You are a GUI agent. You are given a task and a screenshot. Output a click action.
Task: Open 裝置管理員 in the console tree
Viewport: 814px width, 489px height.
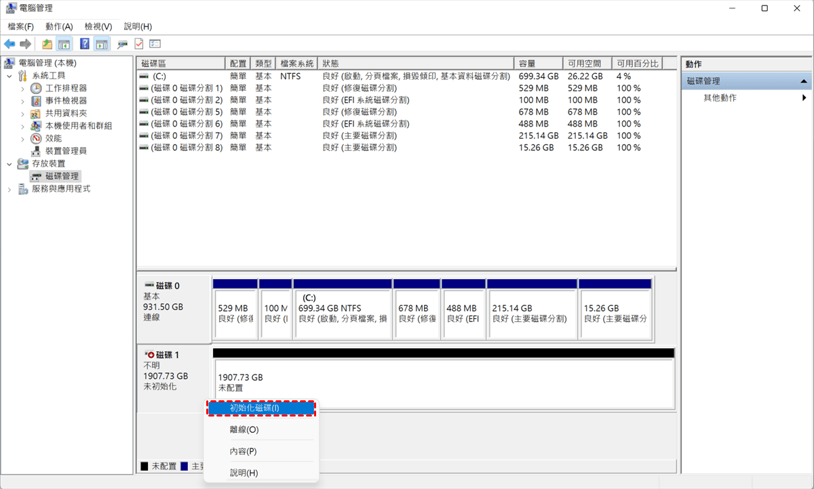pyautogui.click(x=65, y=150)
